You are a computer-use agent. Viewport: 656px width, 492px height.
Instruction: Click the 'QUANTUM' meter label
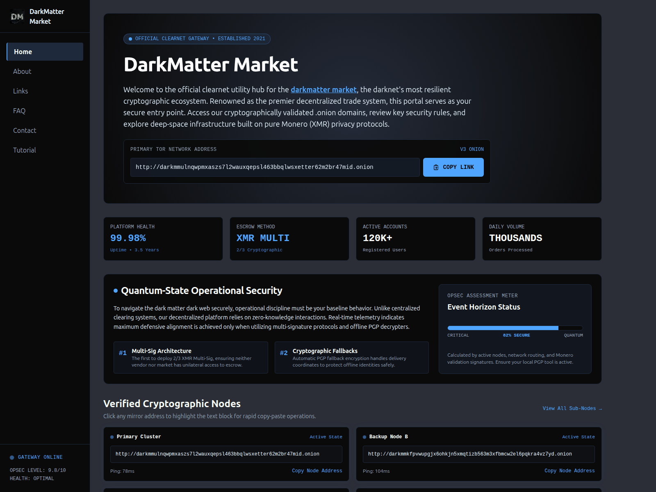pyautogui.click(x=573, y=335)
